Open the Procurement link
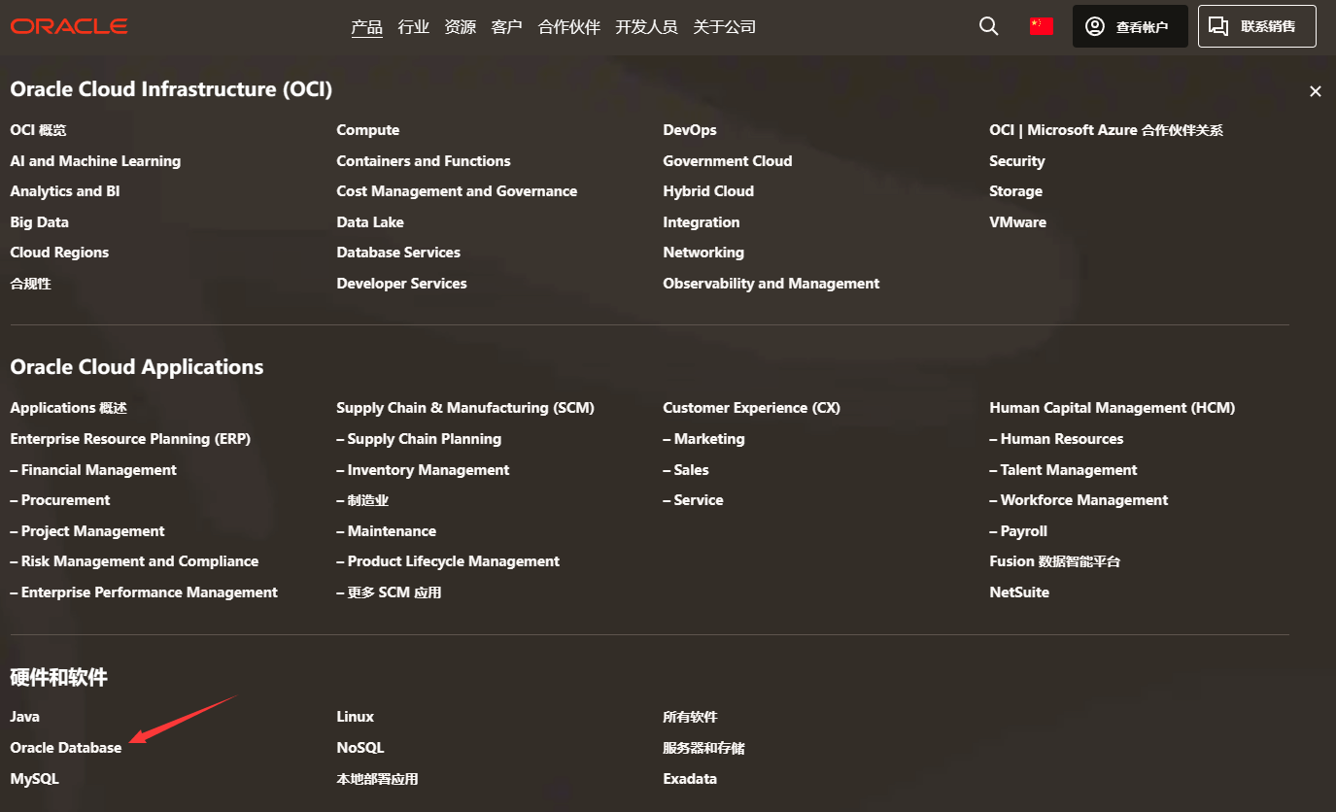This screenshot has height=812, width=1336. 60,500
